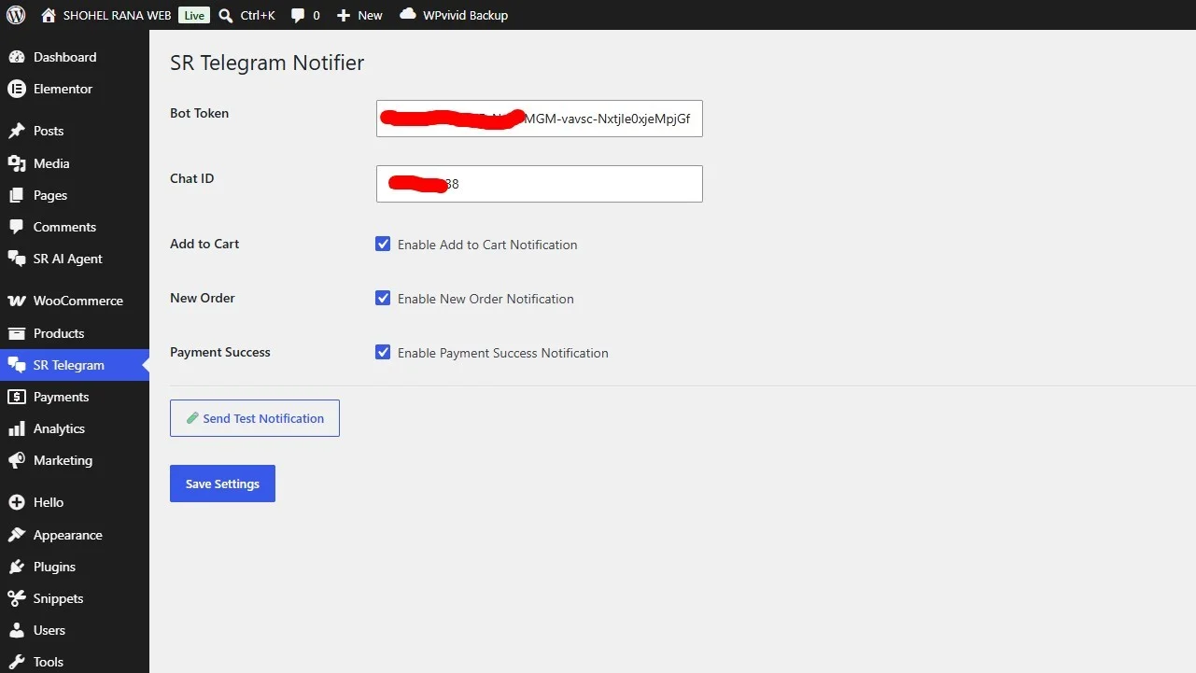
Task: Click the Appearance brush icon
Action: tap(16, 535)
